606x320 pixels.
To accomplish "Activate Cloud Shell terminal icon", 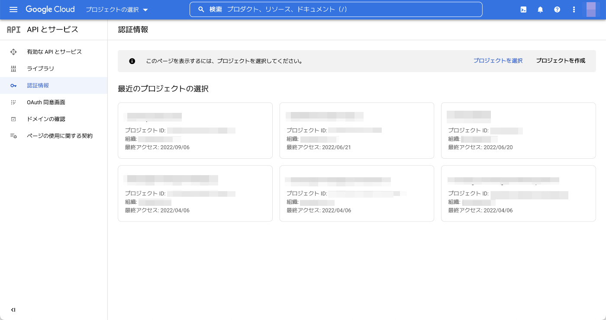I will pyautogui.click(x=523, y=10).
